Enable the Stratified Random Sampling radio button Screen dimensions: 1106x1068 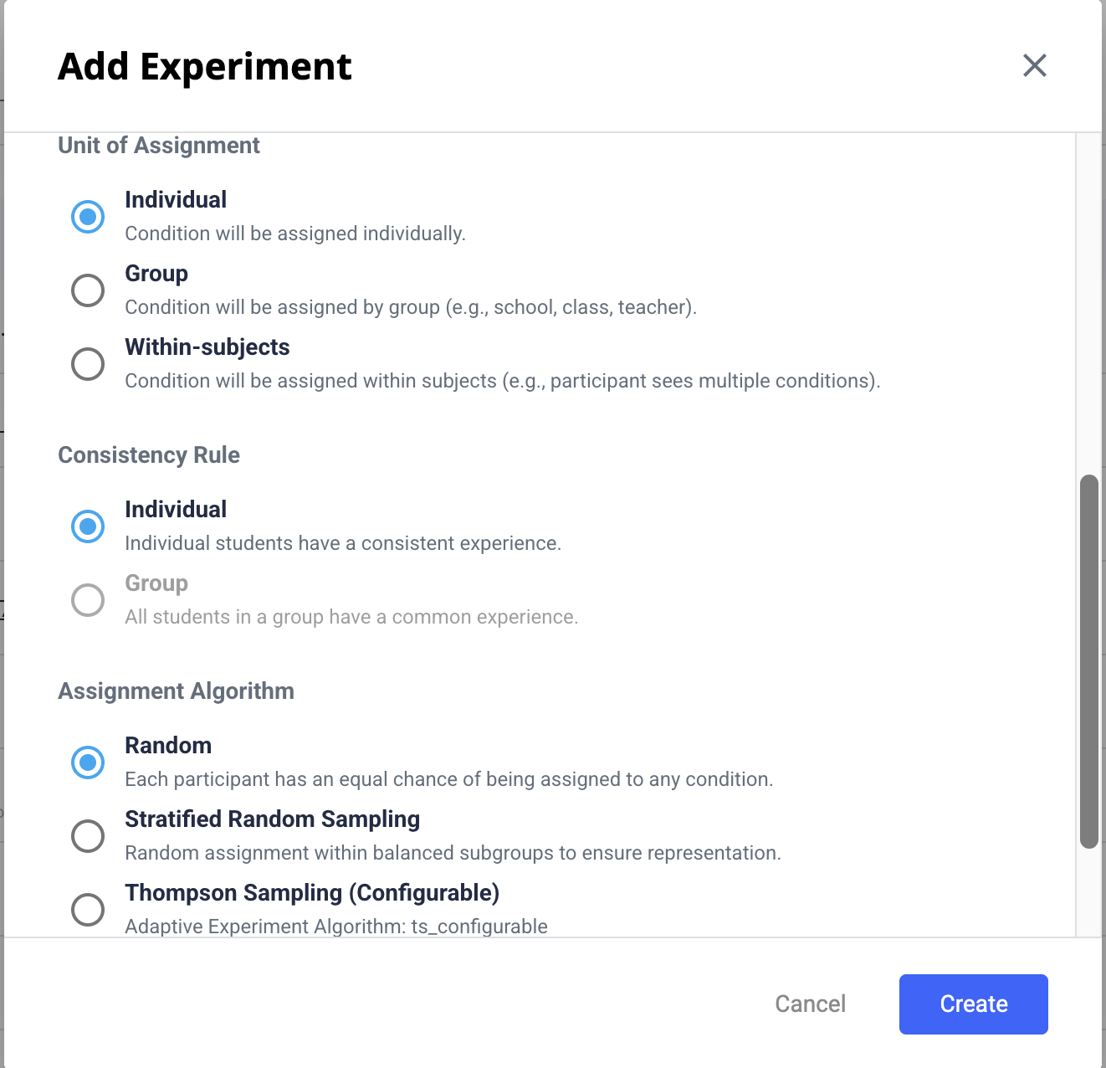pos(88,836)
